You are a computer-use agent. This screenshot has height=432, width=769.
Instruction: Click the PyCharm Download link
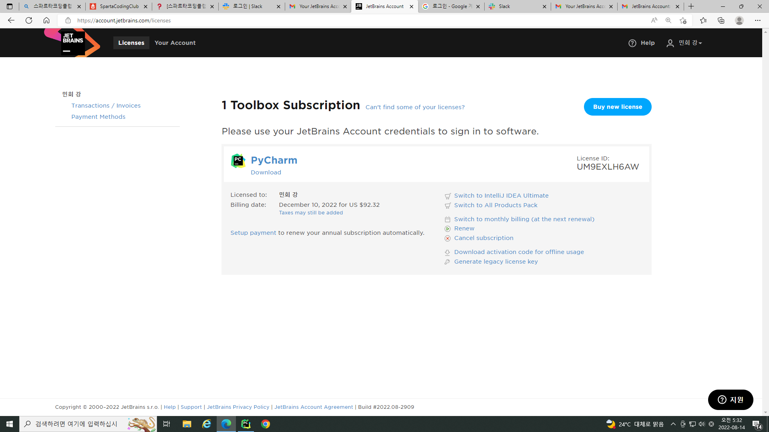(x=266, y=172)
